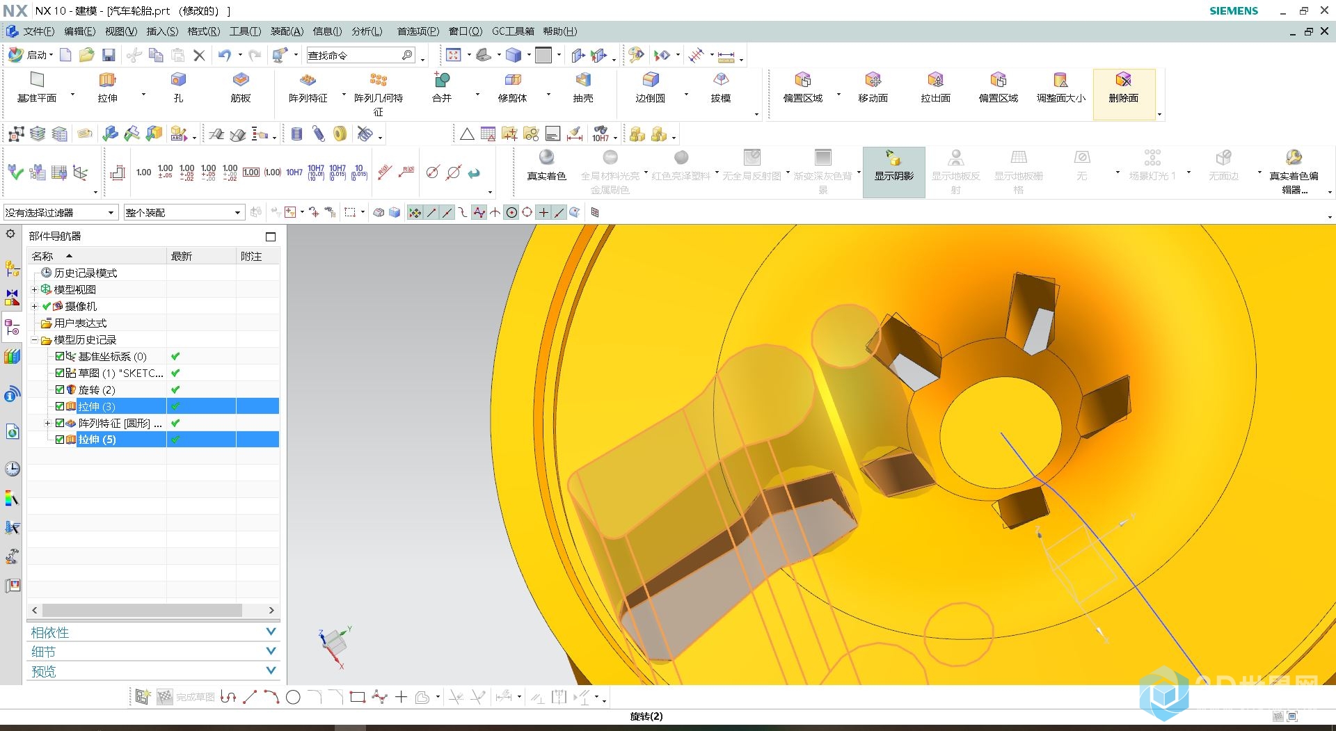Select the circle tool in sketch toolbar
The height and width of the screenshot is (731, 1336).
[x=293, y=697]
